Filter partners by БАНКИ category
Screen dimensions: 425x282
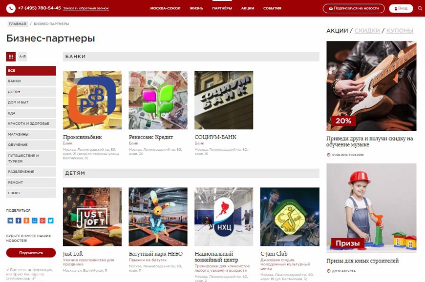pyautogui.click(x=31, y=81)
